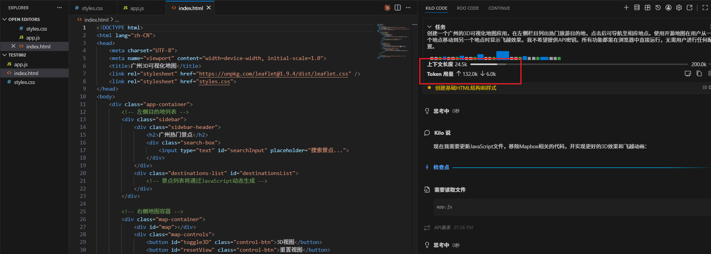Open the leaflet.css unpkg URL link
The image size is (711, 254).
pos(274,74)
